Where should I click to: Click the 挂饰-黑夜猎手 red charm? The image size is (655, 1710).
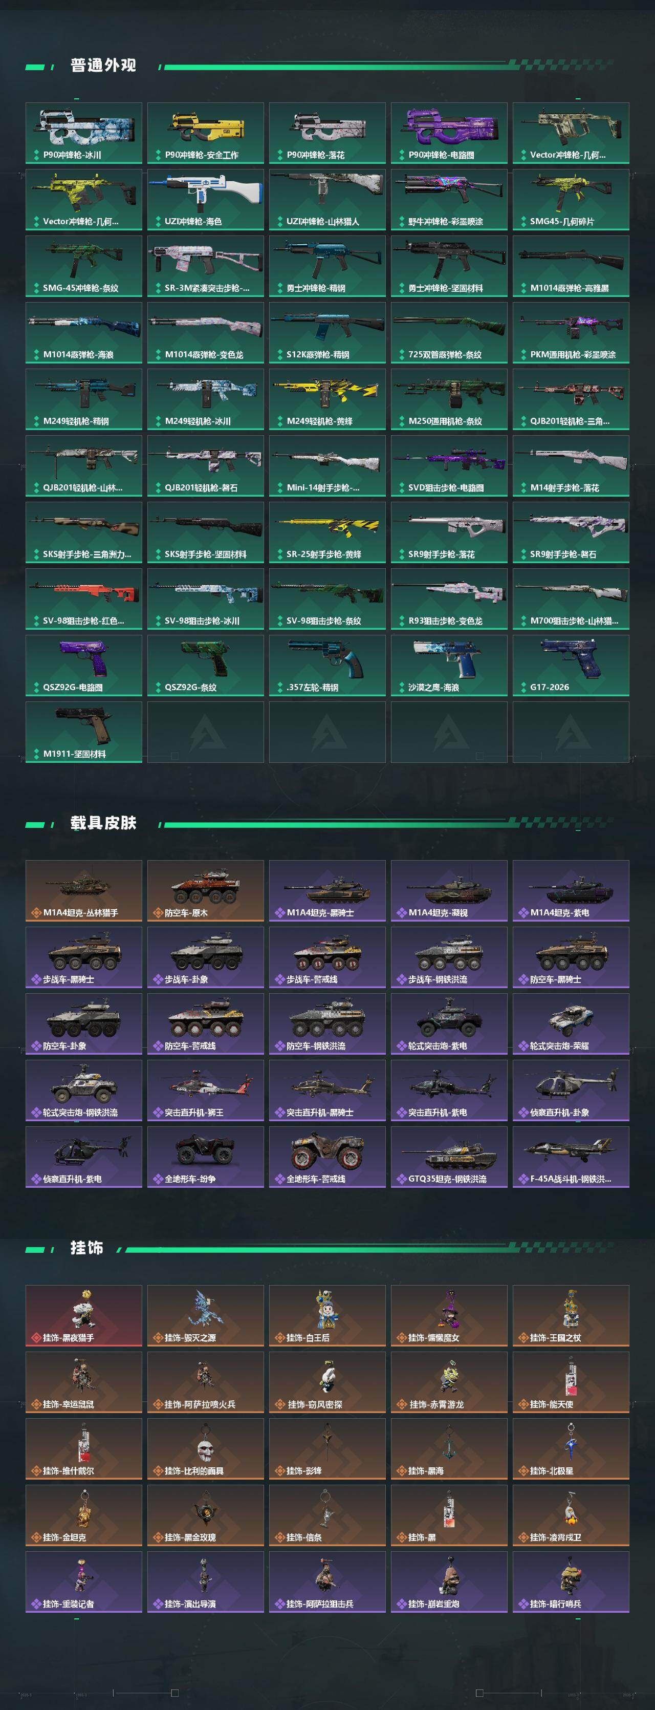tap(83, 1316)
